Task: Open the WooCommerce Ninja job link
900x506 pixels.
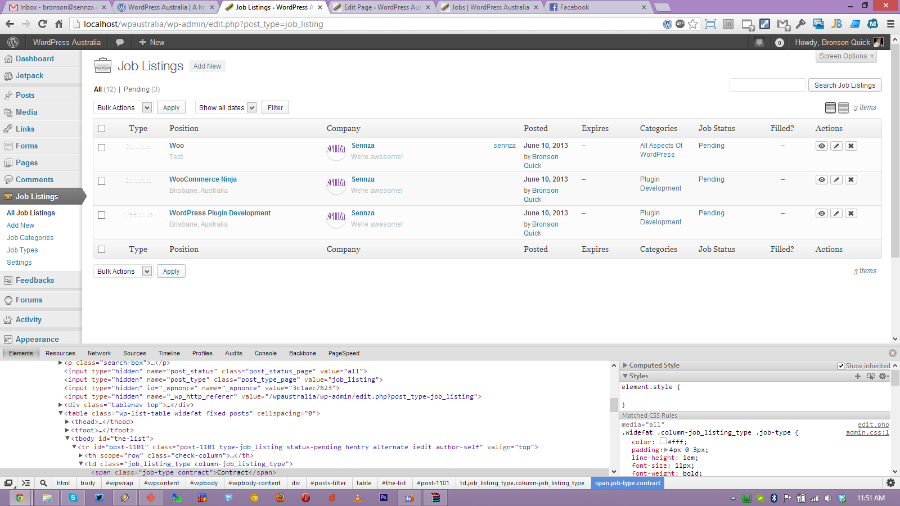Action: [203, 179]
